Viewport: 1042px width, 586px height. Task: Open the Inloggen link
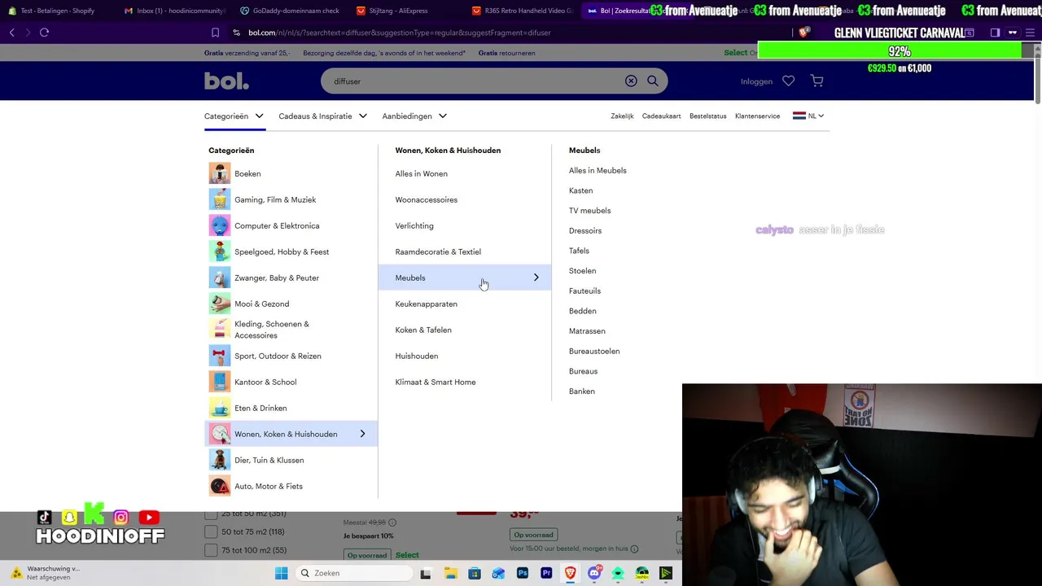[756, 81]
